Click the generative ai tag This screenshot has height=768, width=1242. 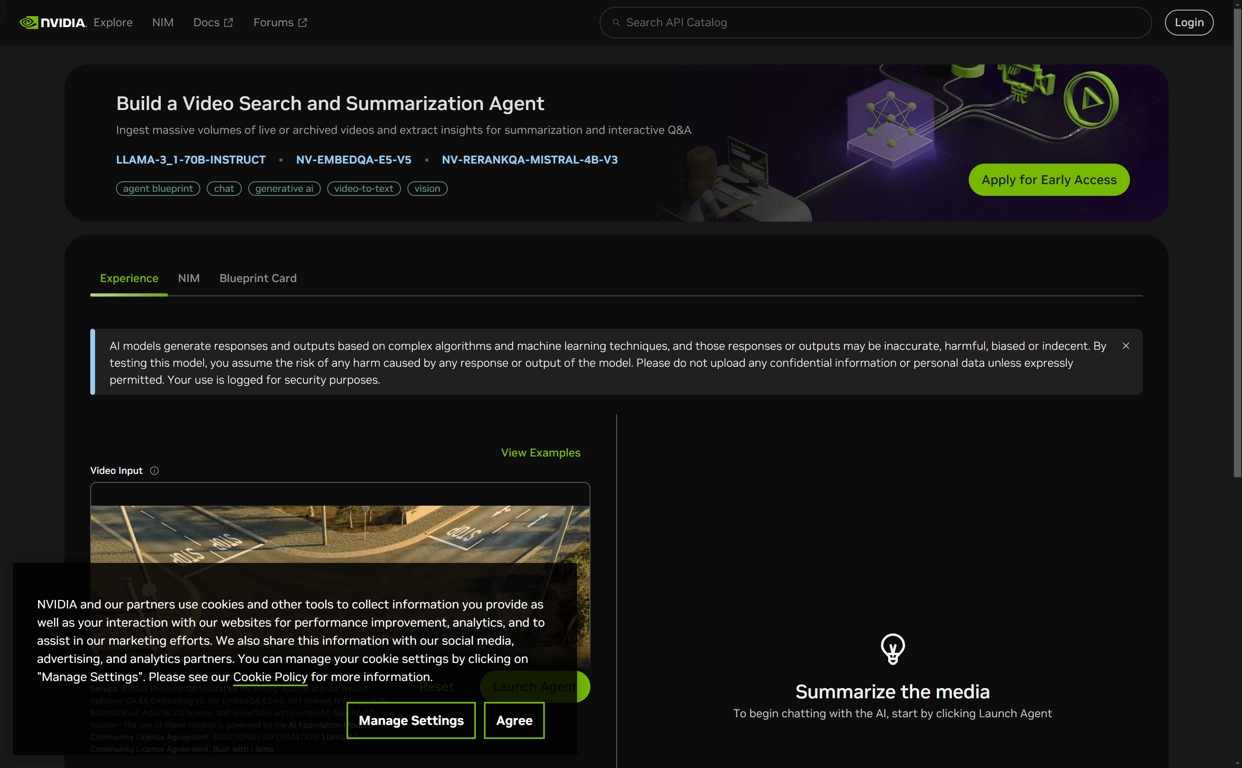point(284,189)
